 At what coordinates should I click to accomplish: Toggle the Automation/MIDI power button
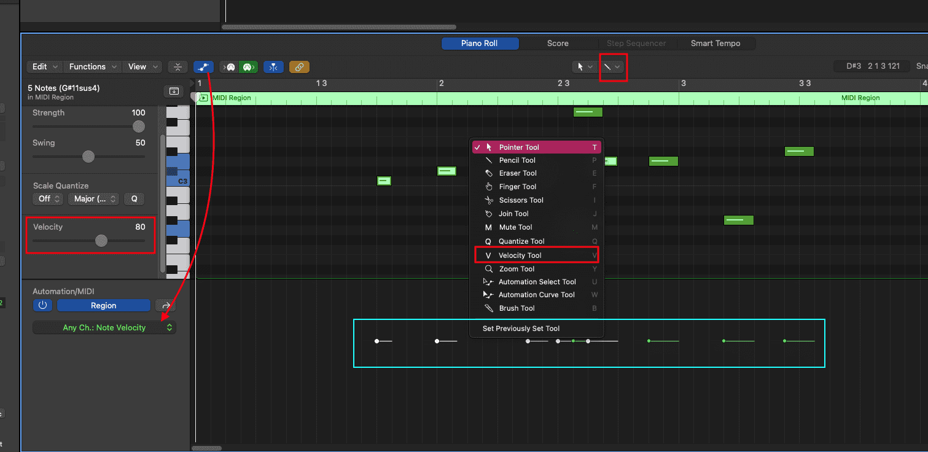(x=42, y=305)
